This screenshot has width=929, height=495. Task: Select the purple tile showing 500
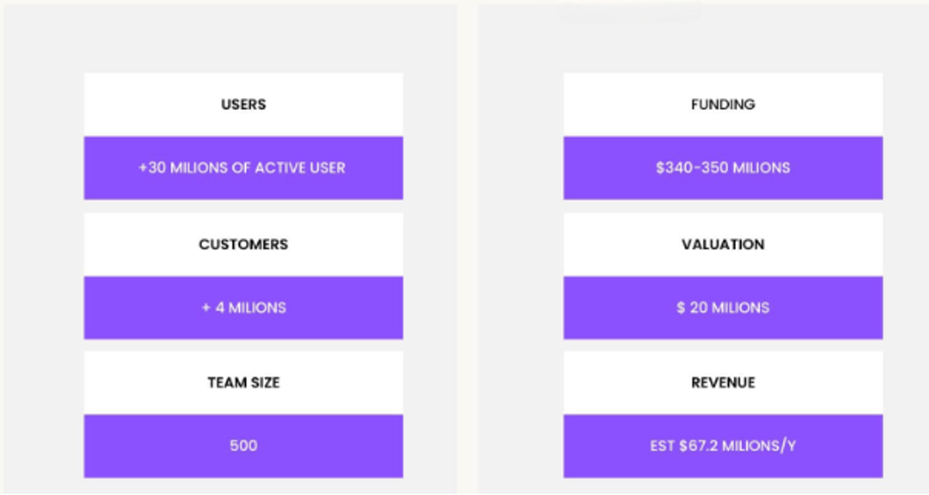coord(243,446)
